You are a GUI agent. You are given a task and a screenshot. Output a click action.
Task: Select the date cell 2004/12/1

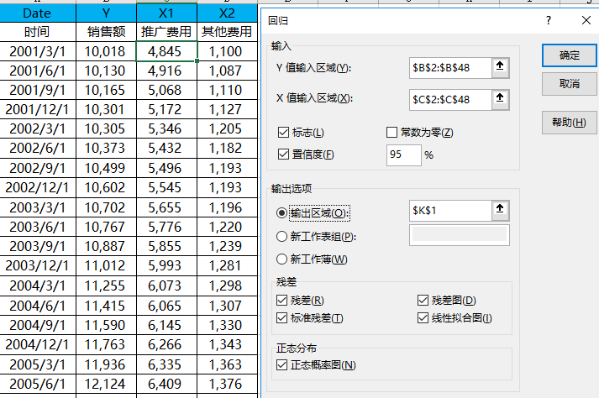(x=38, y=344)
